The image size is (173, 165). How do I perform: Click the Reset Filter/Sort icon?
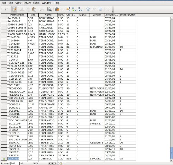108,9
